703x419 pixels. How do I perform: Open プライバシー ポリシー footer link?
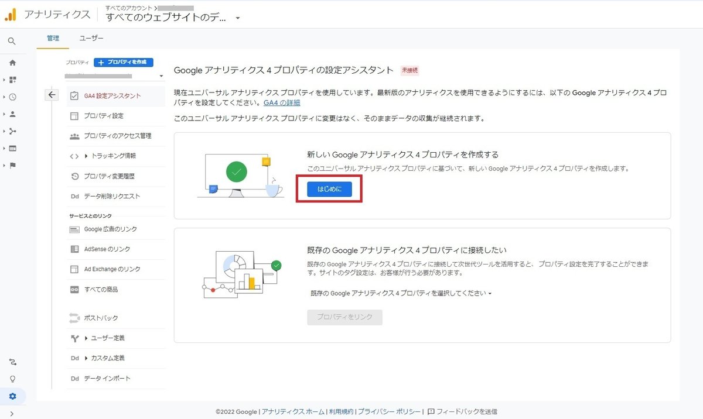(x=389, y=412)
